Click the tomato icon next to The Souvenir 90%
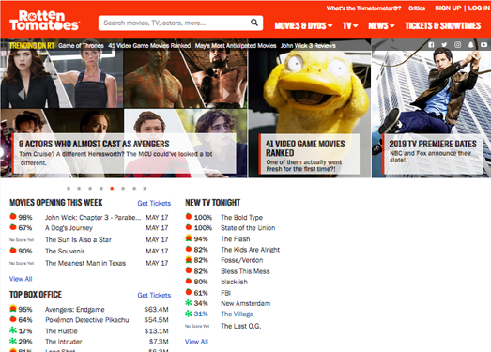Screen dimensions: 491x352 tap(13, 250)
